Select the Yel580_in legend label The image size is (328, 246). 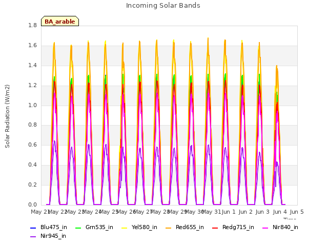pos(145,228)
